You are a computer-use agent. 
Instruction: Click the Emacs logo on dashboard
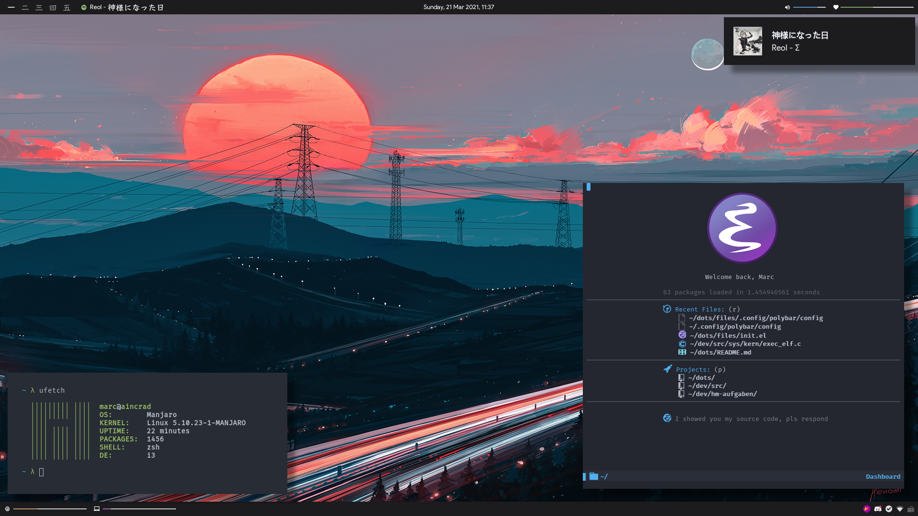(742, 228)
